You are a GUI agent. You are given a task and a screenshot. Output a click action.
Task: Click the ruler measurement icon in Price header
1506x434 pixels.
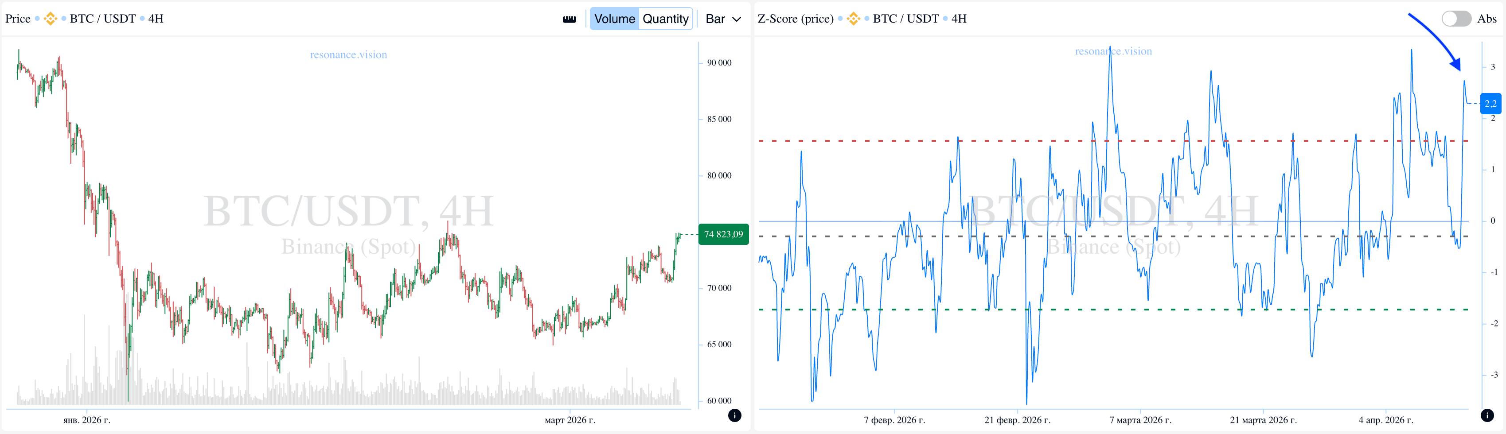[x=569, y=19]
